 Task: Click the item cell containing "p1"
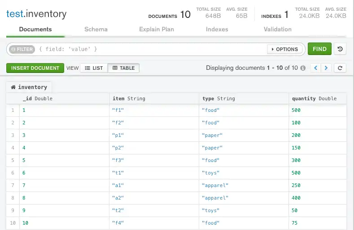click(x=154, y=135)
